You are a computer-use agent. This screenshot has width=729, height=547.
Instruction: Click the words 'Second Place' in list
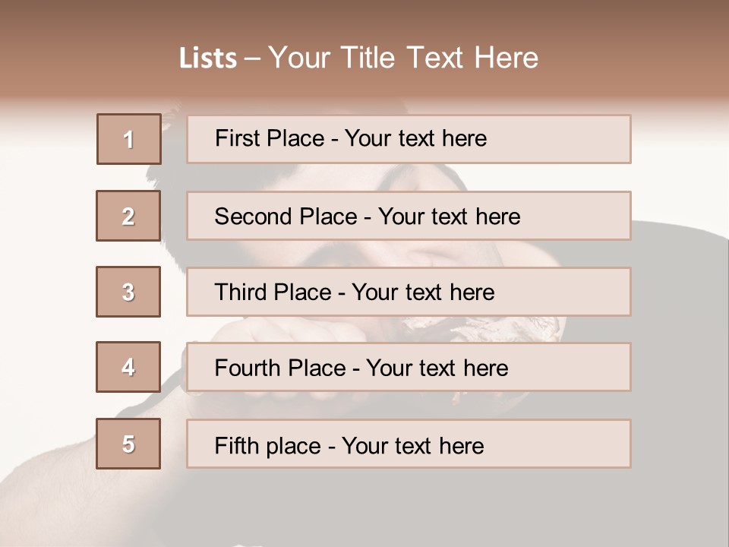pos(286,217)
